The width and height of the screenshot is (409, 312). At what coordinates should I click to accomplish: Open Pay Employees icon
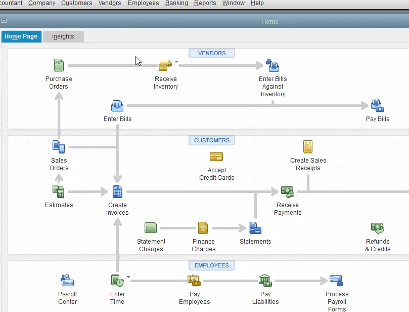pyautogui.click(x=194, y=281)
